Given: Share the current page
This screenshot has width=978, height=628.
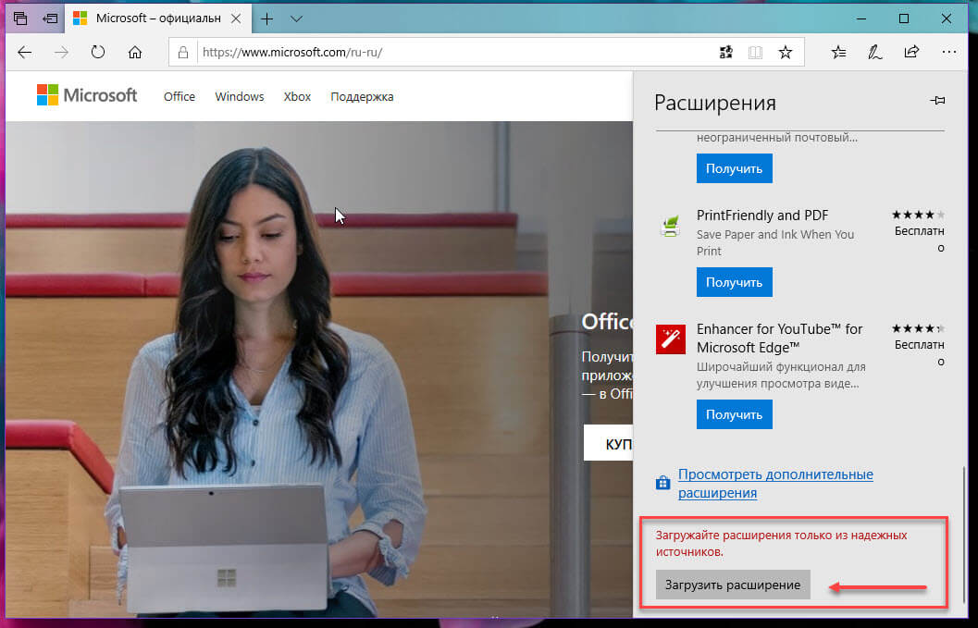Looking at the screenshot, I should coord(910,53).
